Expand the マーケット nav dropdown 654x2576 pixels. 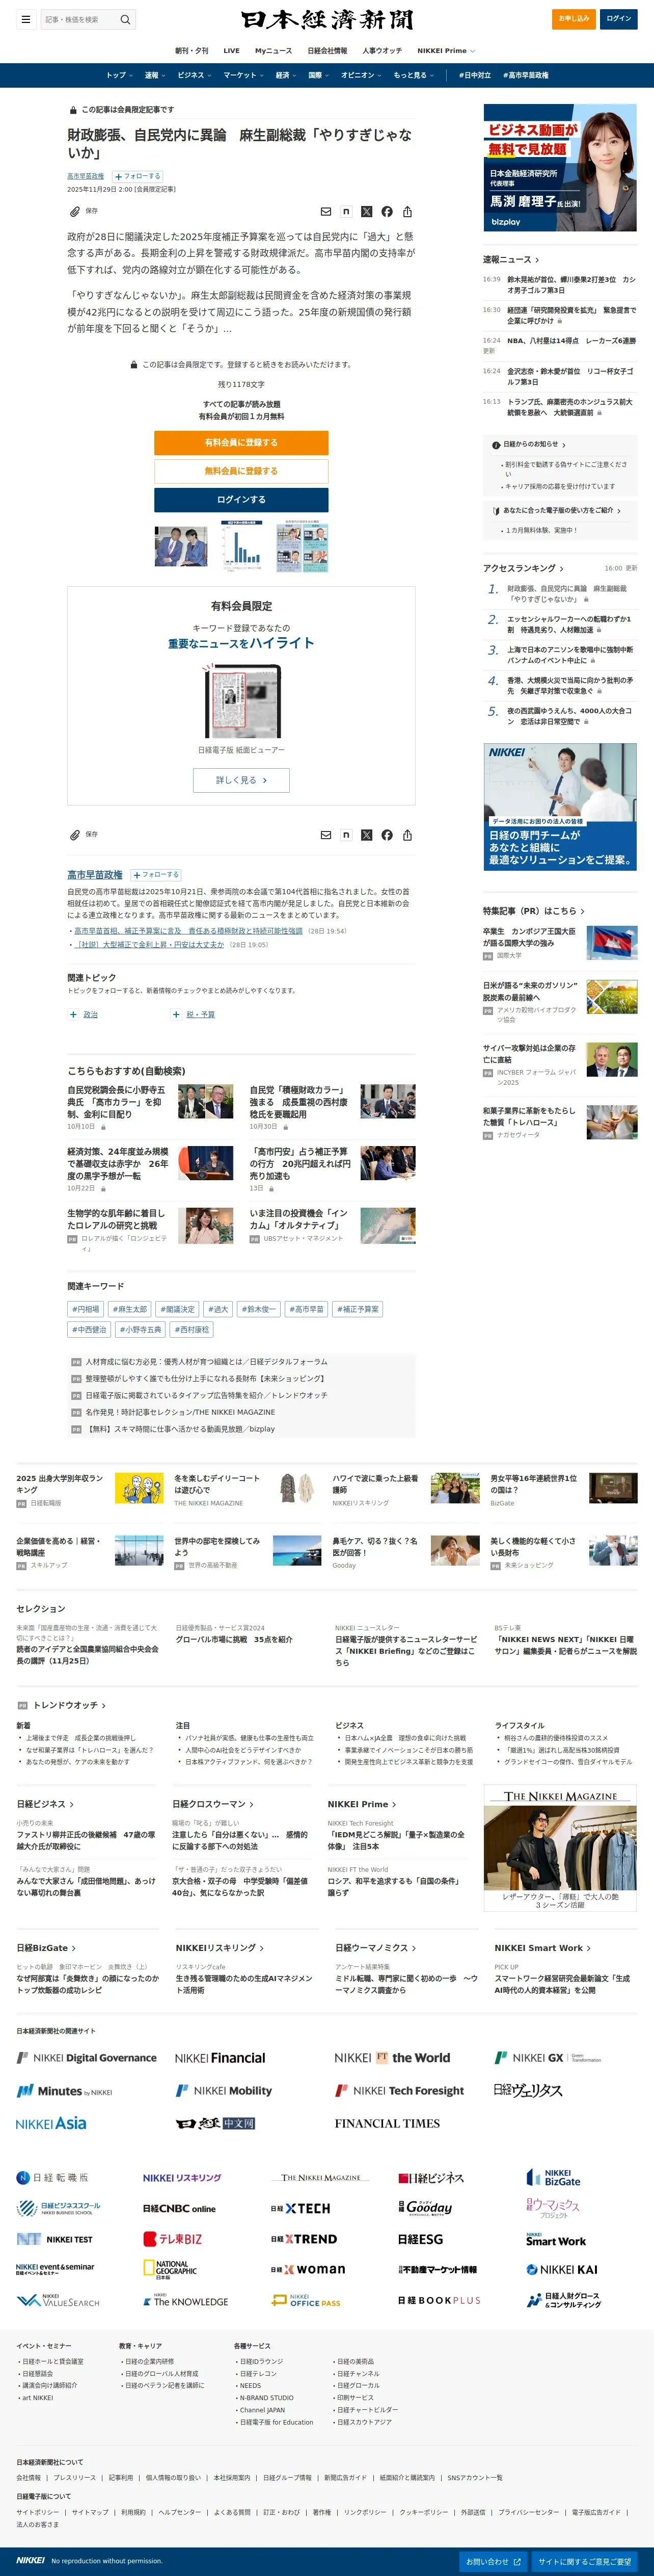click(242, 75)
